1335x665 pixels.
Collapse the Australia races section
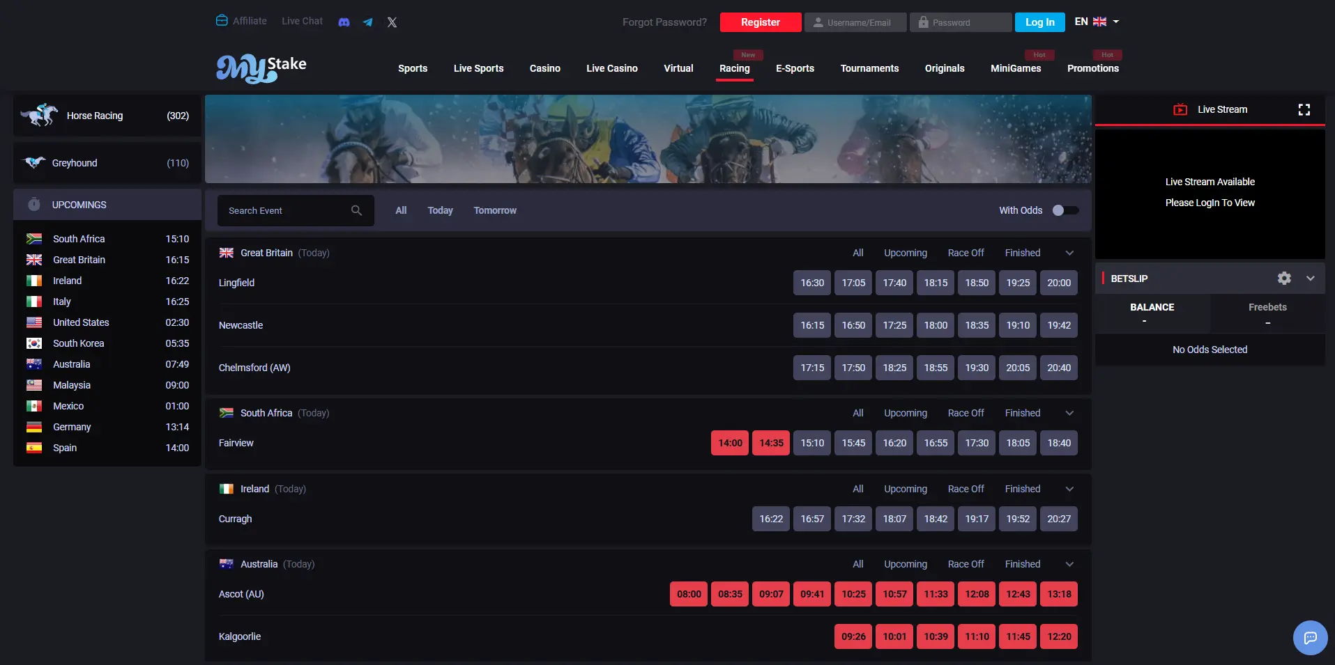pos(1069,564)
